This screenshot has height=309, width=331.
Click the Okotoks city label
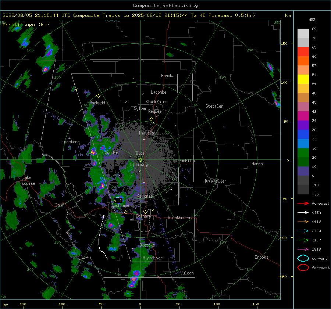click(147, 245)
